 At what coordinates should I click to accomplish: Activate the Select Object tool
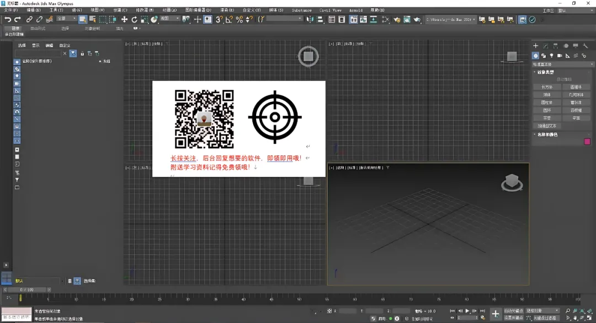[82, 19]
